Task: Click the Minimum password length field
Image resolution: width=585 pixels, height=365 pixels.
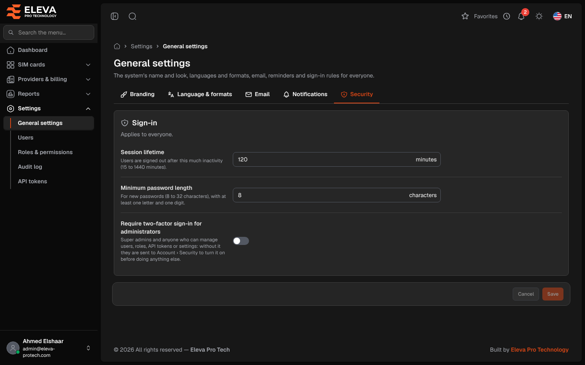Action: [337, 195]
